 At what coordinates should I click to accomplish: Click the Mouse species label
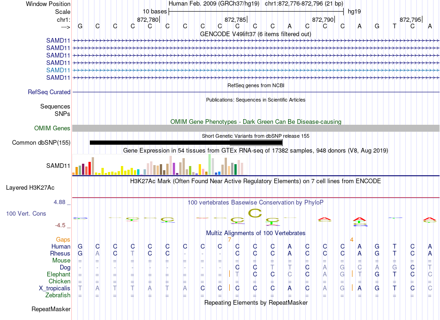[61, 261]
